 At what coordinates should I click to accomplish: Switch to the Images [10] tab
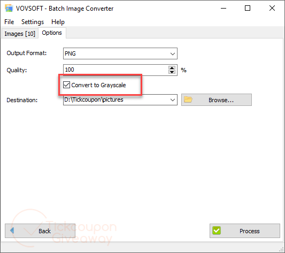tap(20, 34)
